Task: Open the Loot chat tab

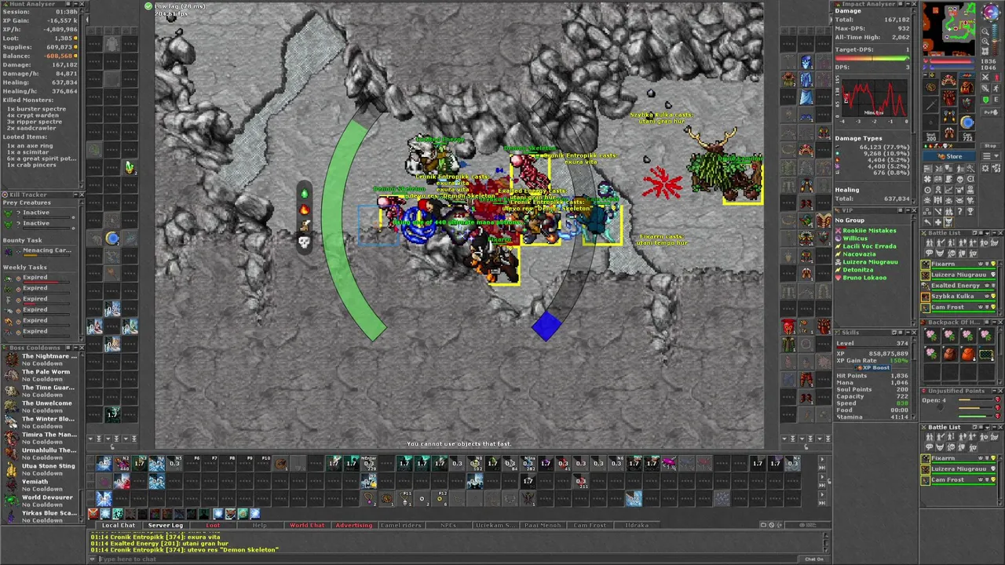Action: tap(213, 525)
